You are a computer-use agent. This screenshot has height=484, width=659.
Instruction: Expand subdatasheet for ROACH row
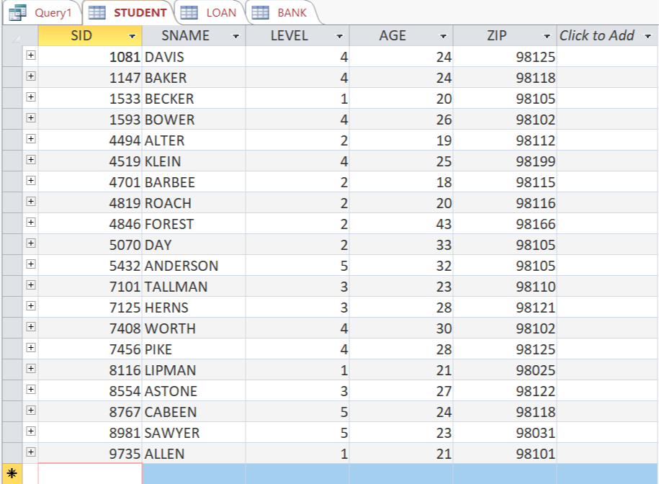click(x=31, y=201)
